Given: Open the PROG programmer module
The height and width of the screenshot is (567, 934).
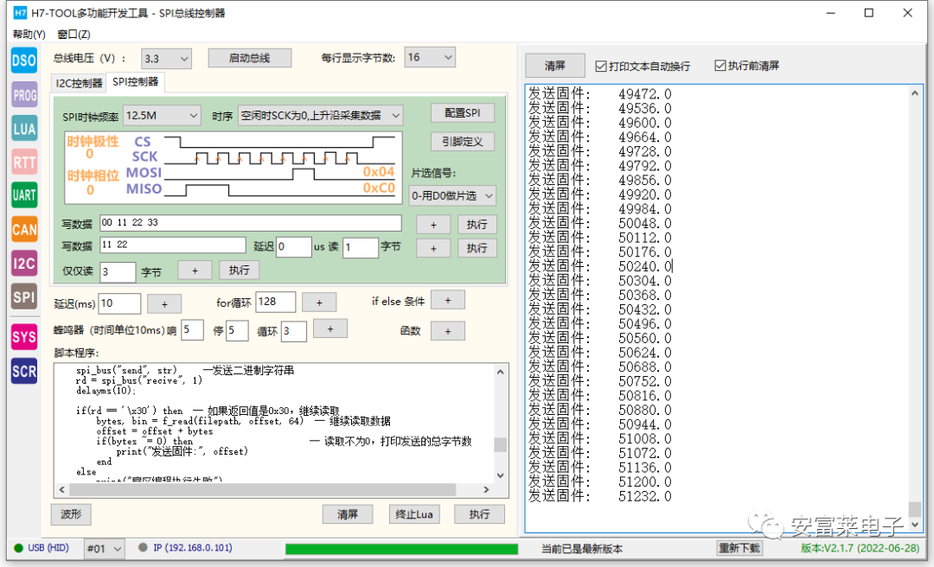Looking at the screenshot, I should click(x=24, y=95).
